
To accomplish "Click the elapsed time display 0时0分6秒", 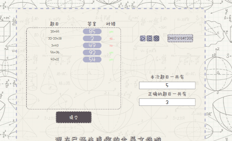I will 180,38.
